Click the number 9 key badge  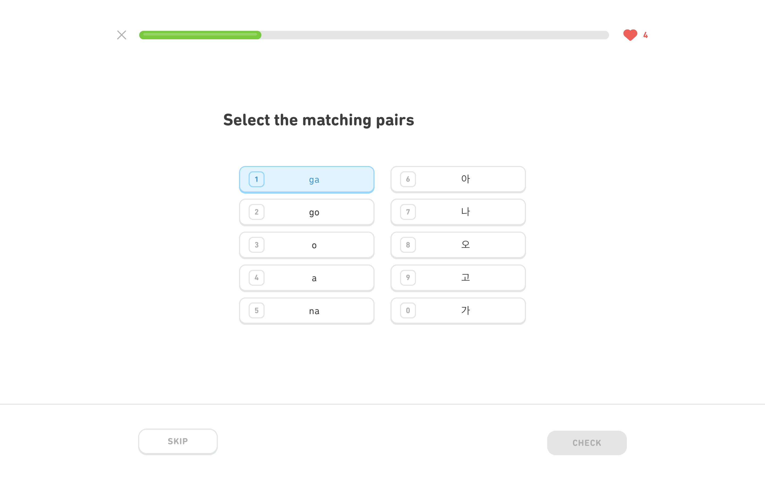pyautogui.click(x=408, y=278)
